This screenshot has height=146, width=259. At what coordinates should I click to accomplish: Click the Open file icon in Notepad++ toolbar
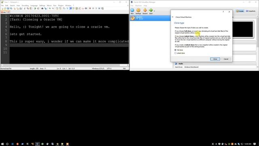(x=5, y=8)
